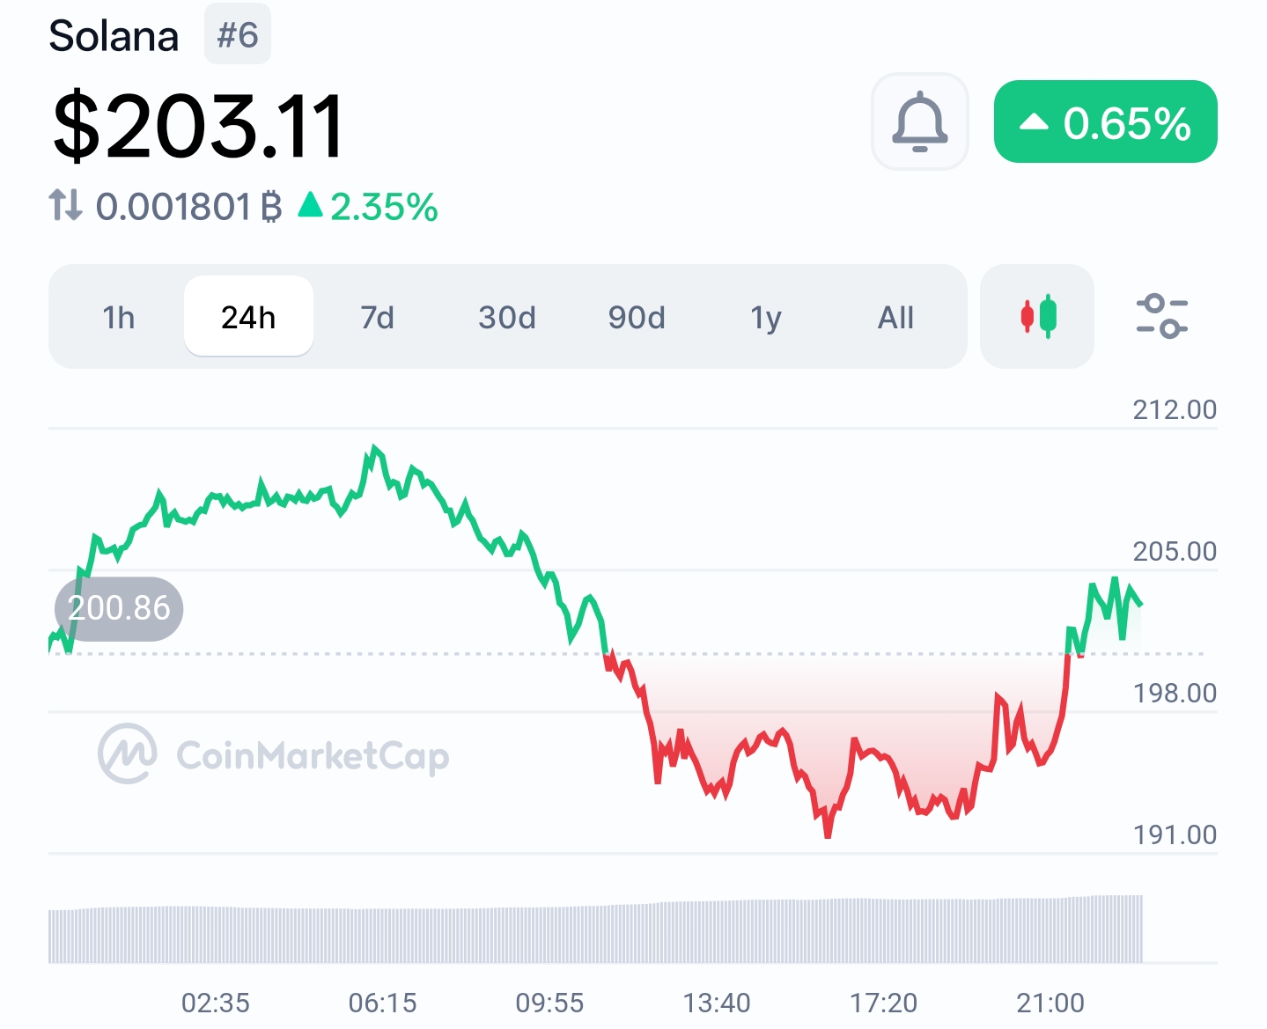
Task: Tap the price alert bell icon
Action: click(920, 121)
